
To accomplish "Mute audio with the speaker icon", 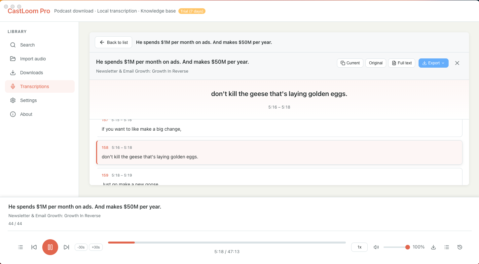I will pyautogui.click(x=376, y=247).
